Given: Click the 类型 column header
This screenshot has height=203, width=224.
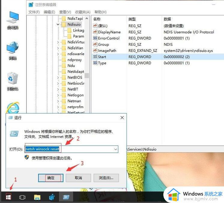Looking at the screenshot, I should 132,19.
